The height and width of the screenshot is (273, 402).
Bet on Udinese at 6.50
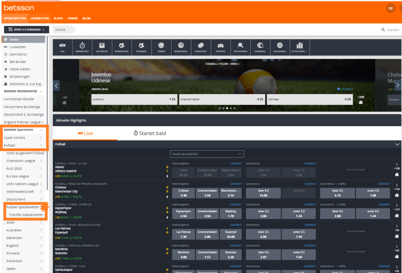click(x=310, y=99)
